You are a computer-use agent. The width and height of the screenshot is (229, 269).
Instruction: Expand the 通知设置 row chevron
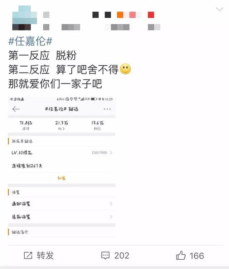click(x=111, y=204)
